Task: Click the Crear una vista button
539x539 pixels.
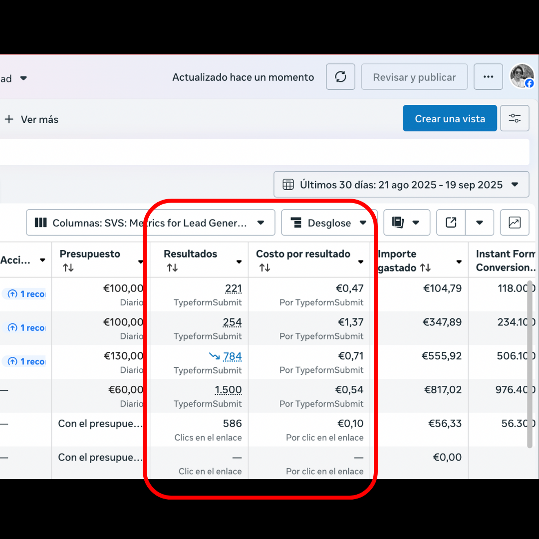Action: pyautogui.click(x=450, y=118)
